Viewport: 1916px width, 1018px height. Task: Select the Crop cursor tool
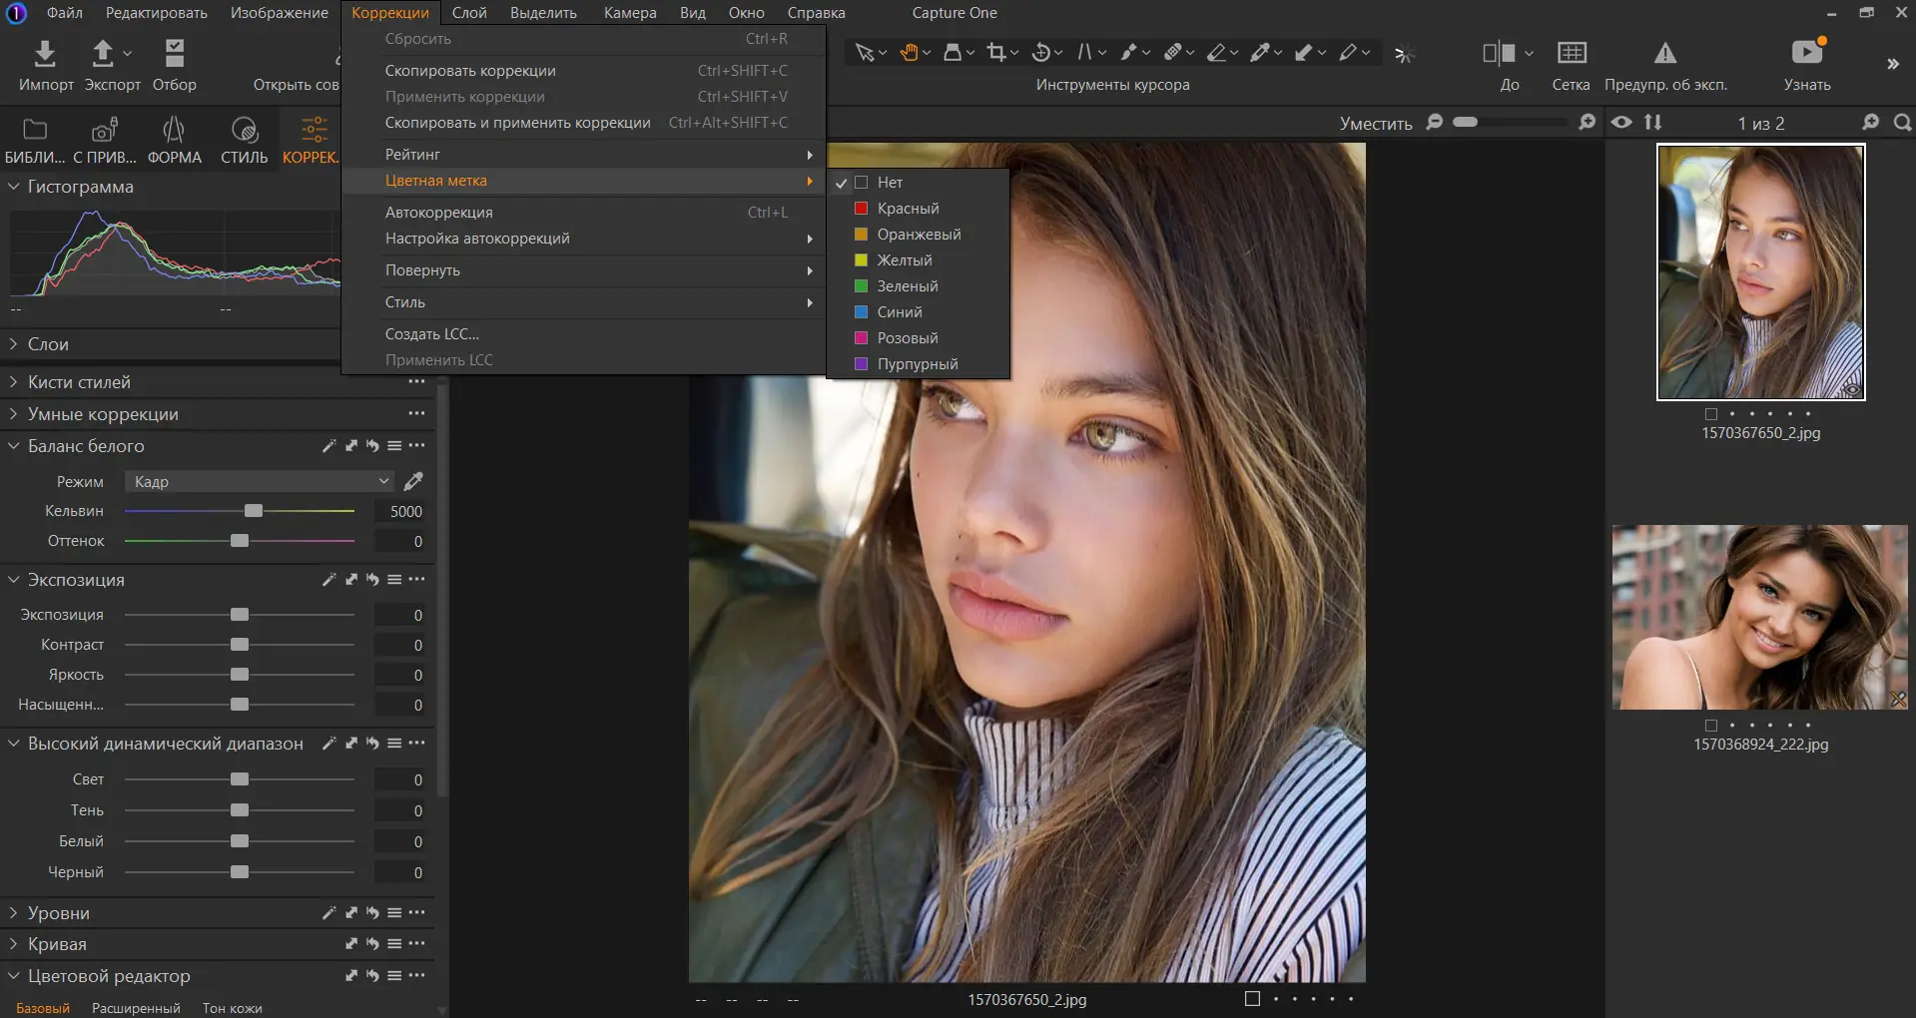pyautogui.click(x=995, y=53)
